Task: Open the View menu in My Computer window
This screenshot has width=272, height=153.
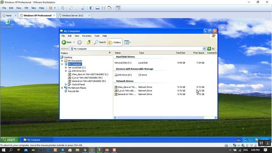Action: (77, 36)
